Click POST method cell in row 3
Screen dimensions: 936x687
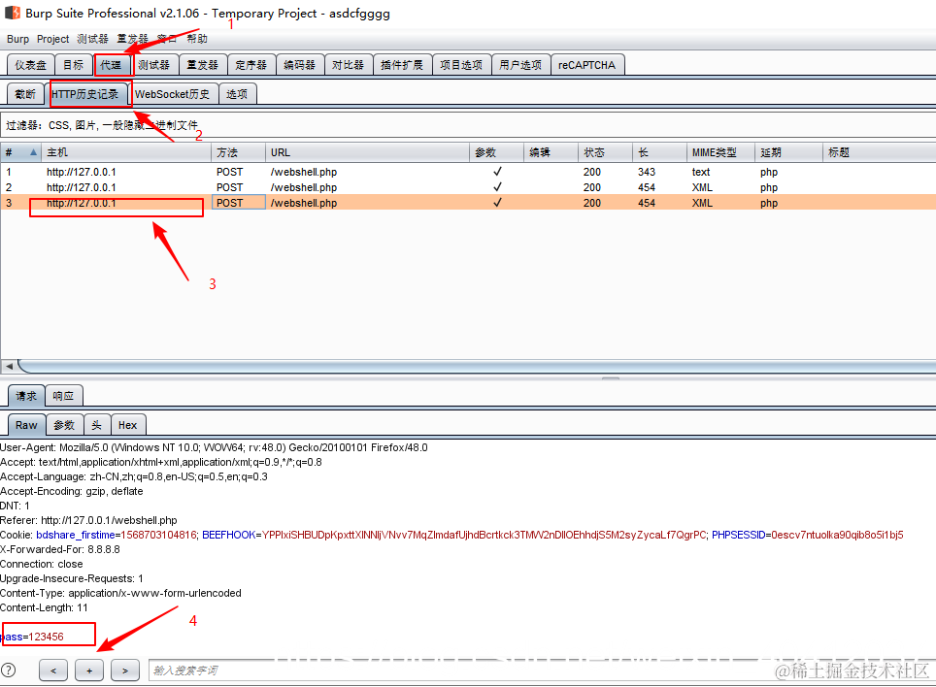pos(238,203)
